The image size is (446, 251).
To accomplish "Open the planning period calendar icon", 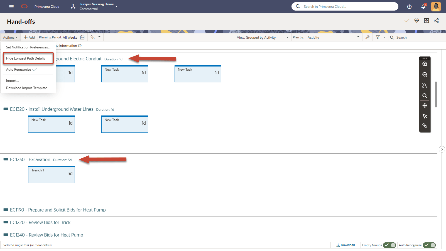I will [82, 37].
